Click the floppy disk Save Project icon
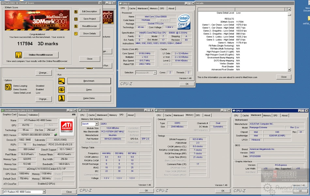Screen dimensions: 310x196 tap(76, 19)
